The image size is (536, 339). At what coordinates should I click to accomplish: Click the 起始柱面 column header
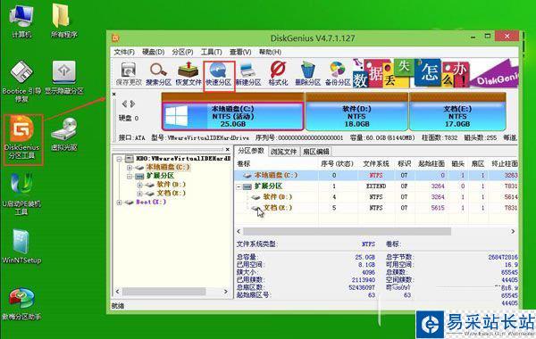click(x=431, y=164)
